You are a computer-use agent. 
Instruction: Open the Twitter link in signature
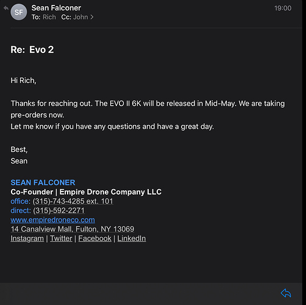61,239
